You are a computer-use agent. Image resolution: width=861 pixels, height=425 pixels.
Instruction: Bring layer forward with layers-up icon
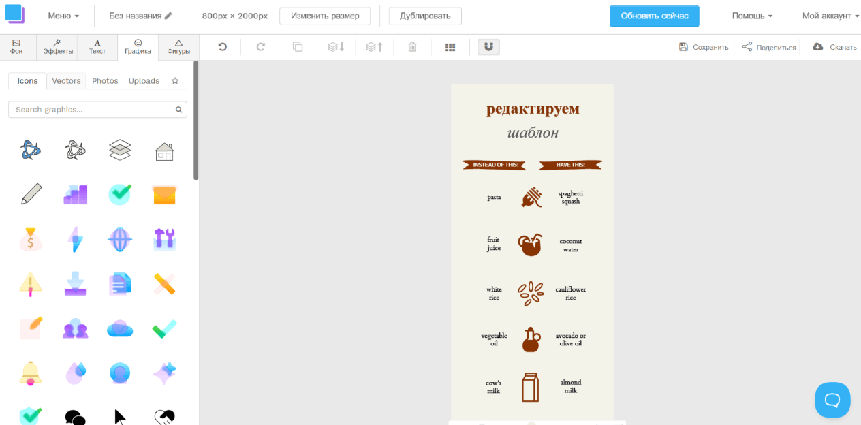(x=375, y=47)
